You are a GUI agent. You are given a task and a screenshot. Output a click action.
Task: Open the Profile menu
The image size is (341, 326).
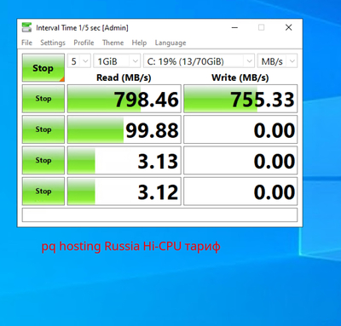84,43
